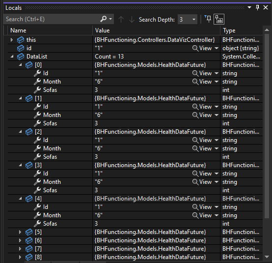
Task: Click the pinned items filter icon
Action: 208,19
